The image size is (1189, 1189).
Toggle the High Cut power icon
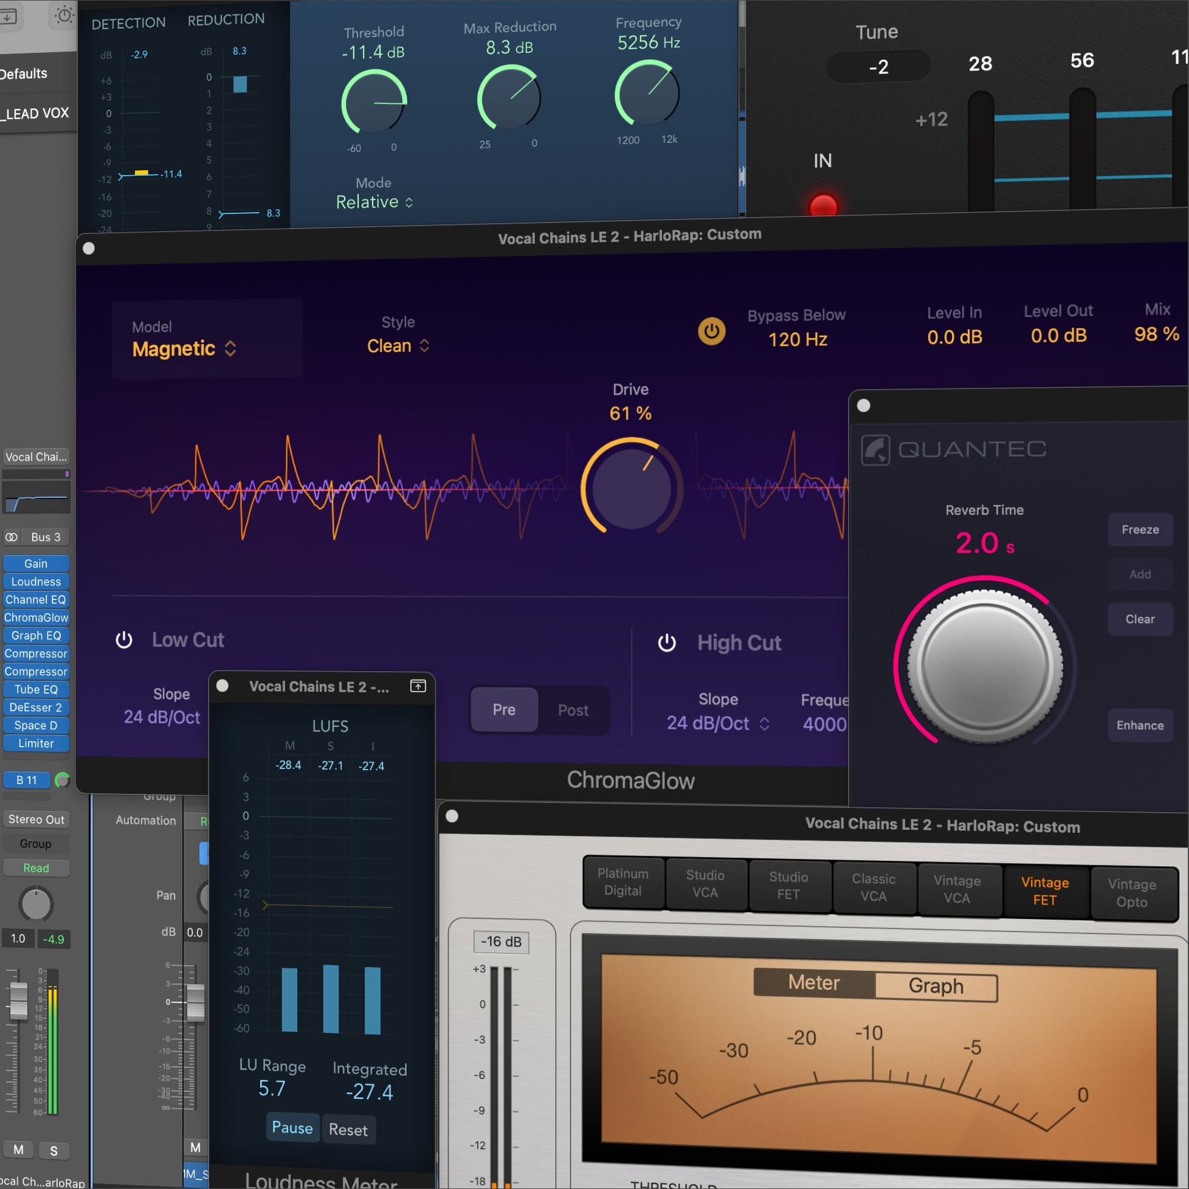(666, 643)
